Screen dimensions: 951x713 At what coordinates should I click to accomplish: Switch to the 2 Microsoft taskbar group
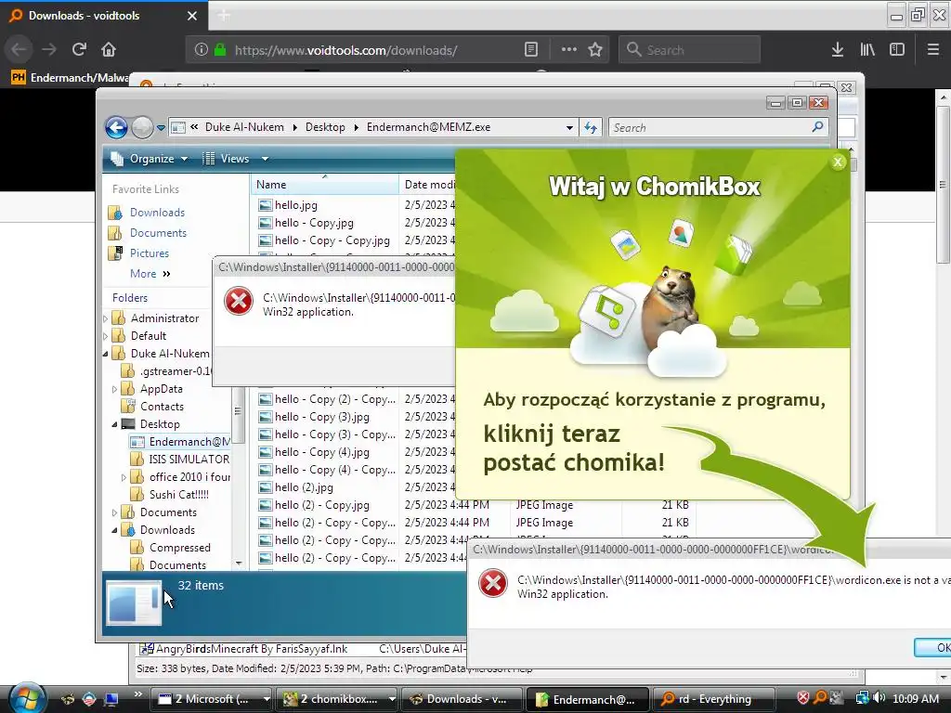tap(211, 699)
